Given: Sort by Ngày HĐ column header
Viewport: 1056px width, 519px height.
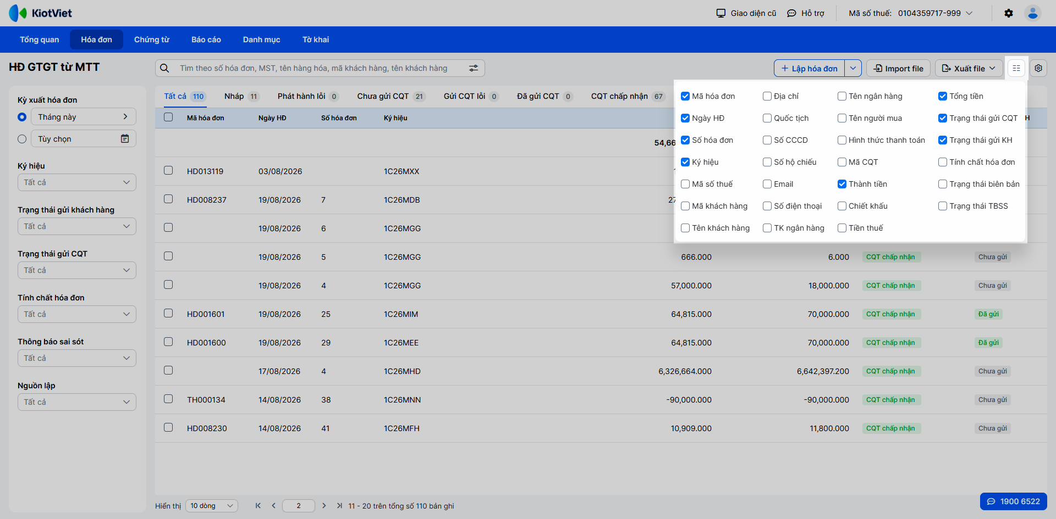Looking at the screenshot, I should tap(272, 118).
